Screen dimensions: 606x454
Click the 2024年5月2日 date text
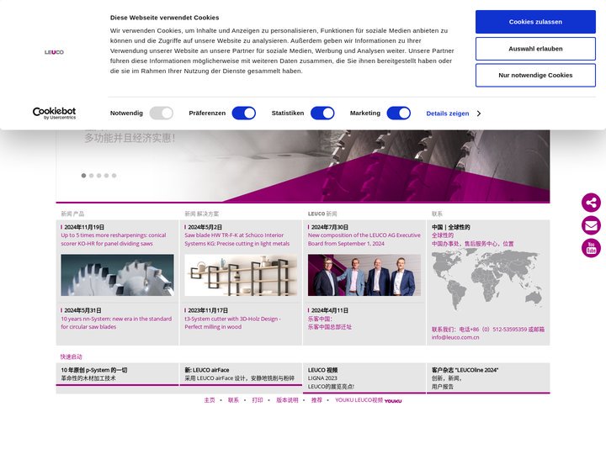click(205, 227)
